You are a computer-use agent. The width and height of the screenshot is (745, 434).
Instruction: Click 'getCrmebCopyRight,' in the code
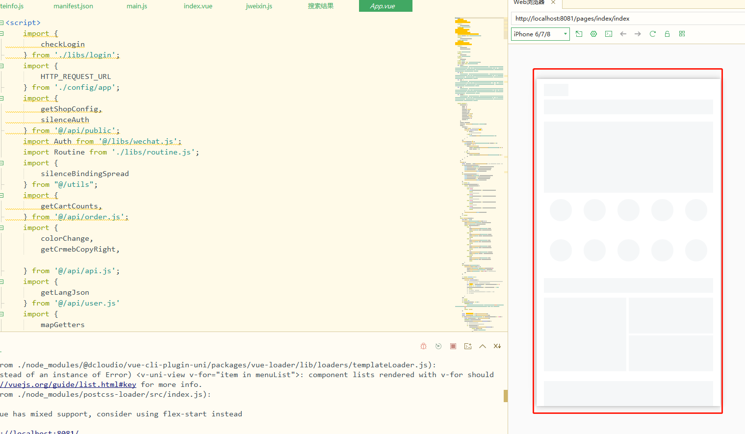tap(80, 249)
